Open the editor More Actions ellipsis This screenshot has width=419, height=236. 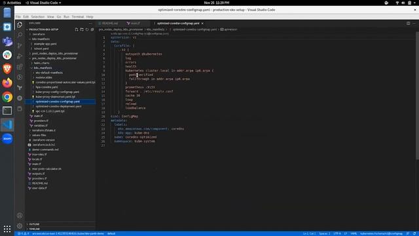tap(414, 24)
